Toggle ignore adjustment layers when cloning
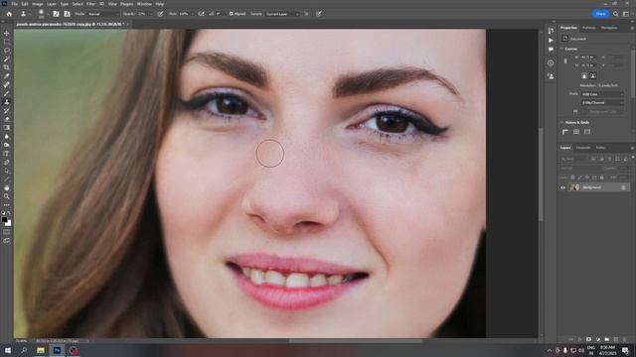The width and height of the screenshot is (636, 357). pos(306,14)
